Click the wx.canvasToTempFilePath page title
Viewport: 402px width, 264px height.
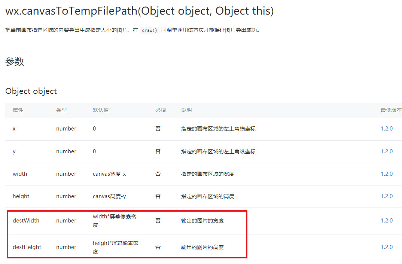pyautogui.click(x=140, y=11)
